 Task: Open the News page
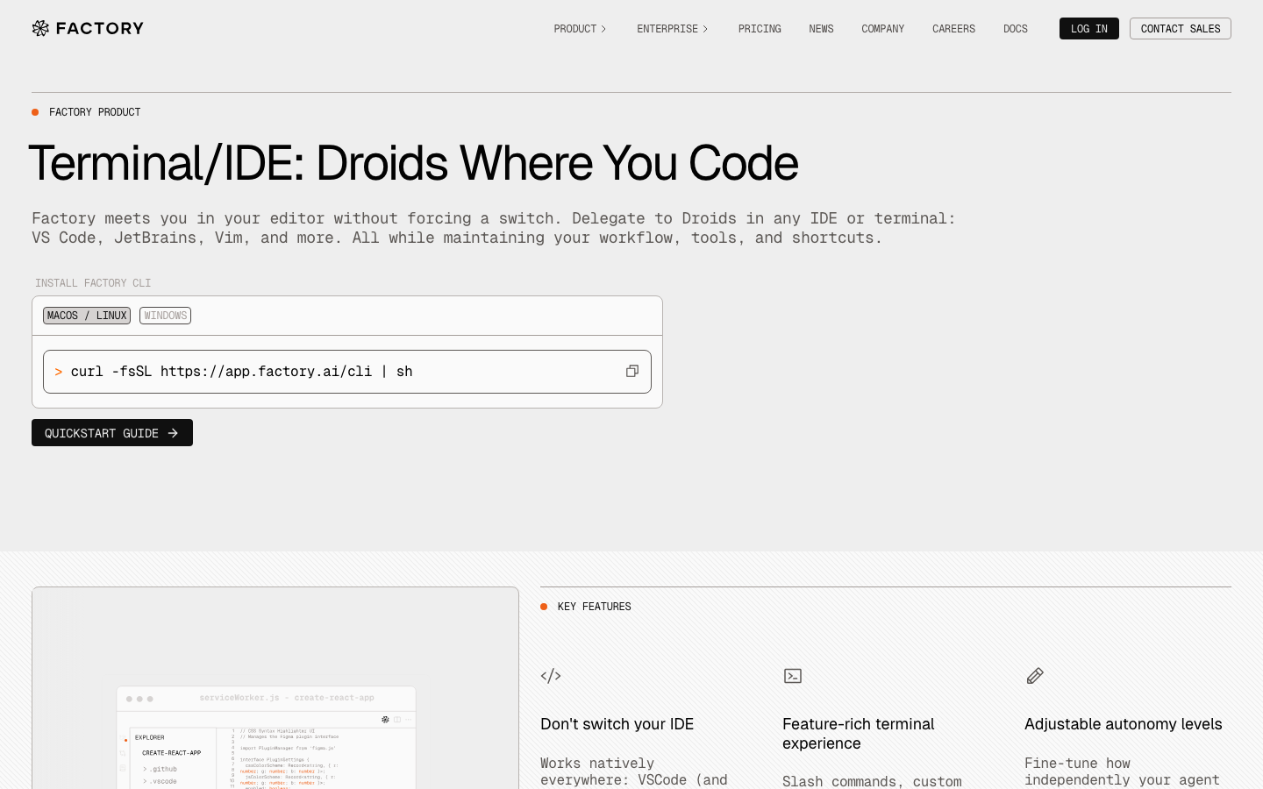tap(821, 29)
